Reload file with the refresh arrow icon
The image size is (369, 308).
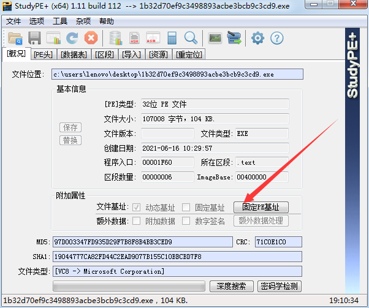72,38
